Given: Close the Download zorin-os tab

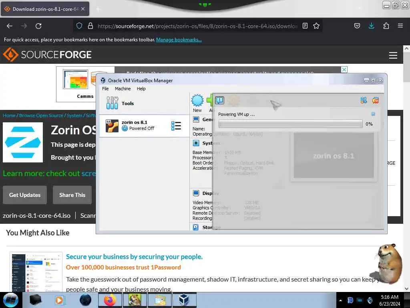Looking at the screenshot, I should point(82,9).
